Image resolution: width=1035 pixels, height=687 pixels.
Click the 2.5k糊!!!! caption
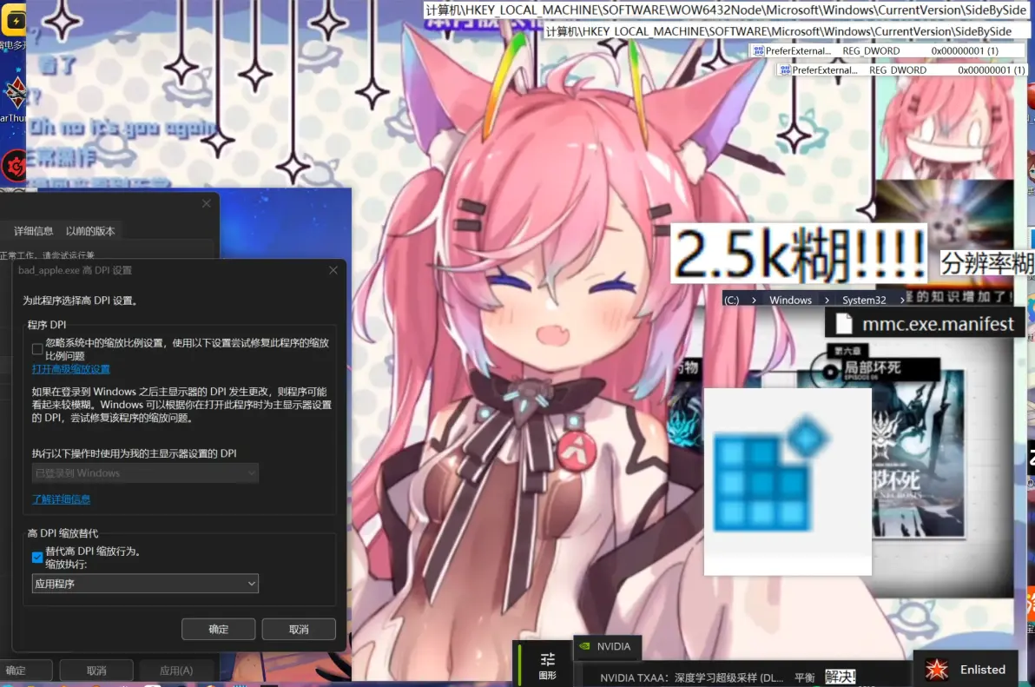coord(800,254)
